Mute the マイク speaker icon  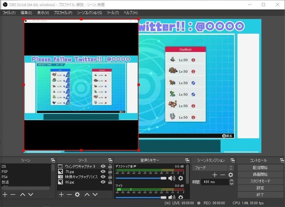172,197
